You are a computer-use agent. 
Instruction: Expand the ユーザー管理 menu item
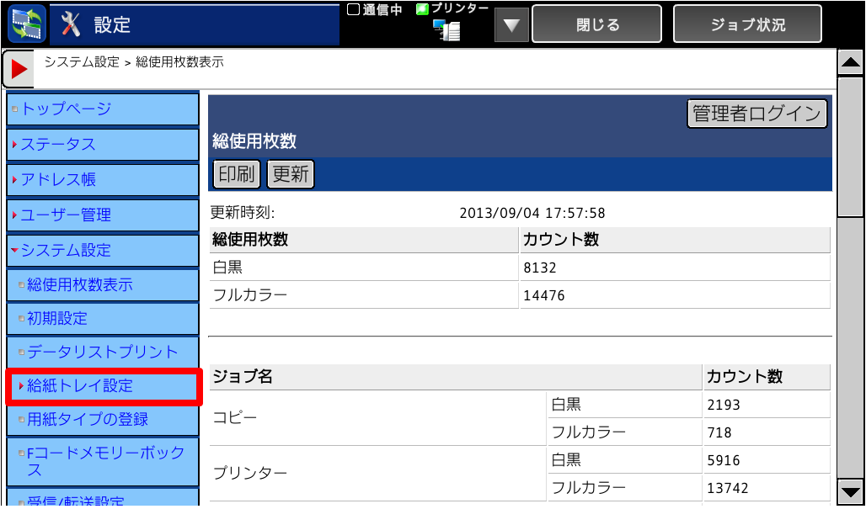[x=102, y=215]
